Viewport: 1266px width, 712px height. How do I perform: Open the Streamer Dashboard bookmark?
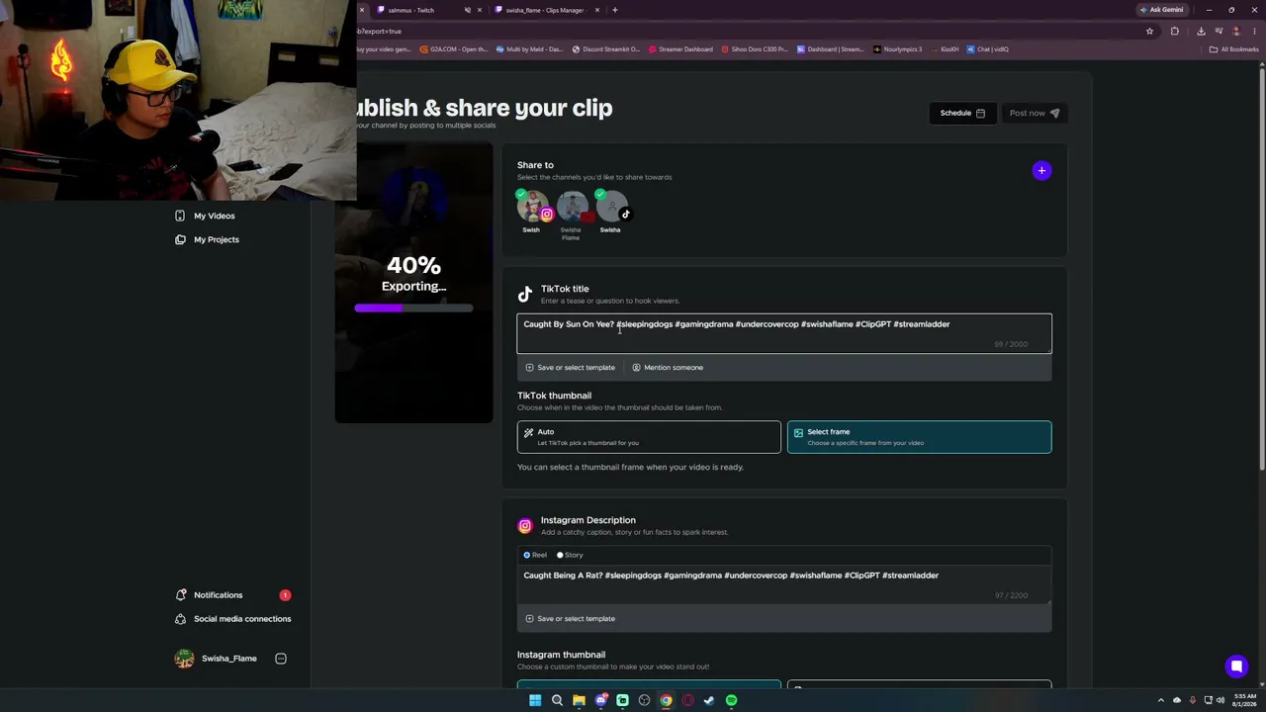pos(681,49)
